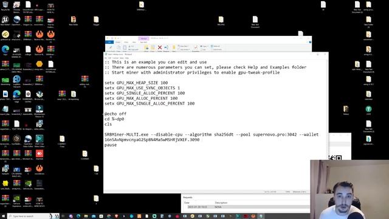Open the green Tether USDT desktop icon
This screenshot has height=219, width=389.
click(369, 109)
